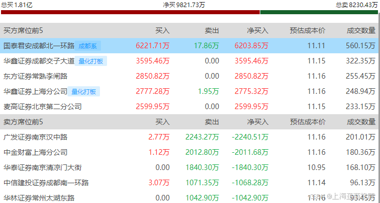
Task: Click volume 322.35万
Action: 361,61
